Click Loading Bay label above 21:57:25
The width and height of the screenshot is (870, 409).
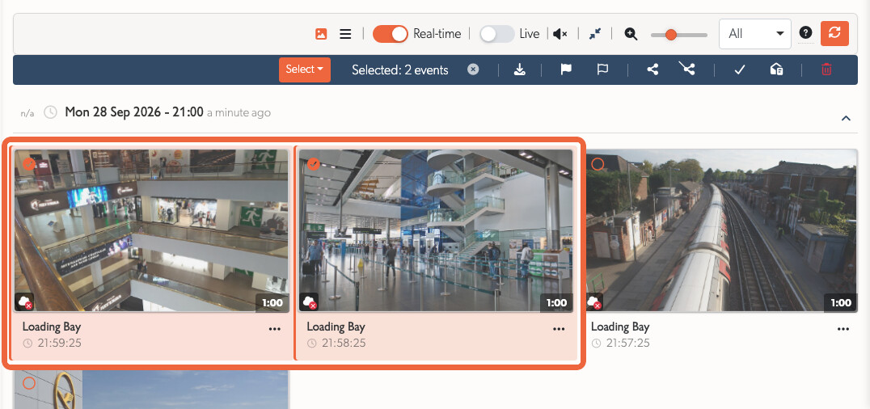(620, 327)
